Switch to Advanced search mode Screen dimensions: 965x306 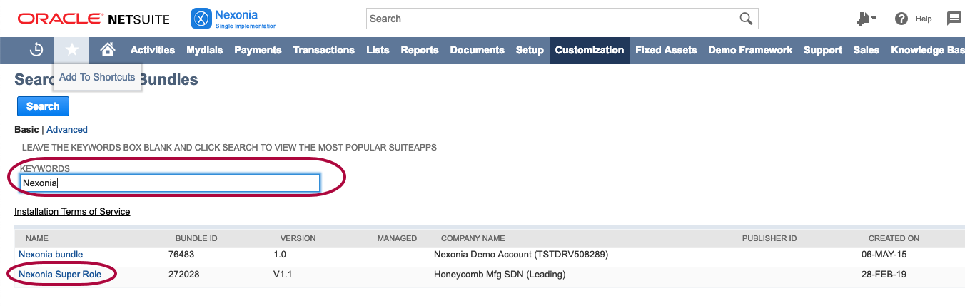(67, 130)
